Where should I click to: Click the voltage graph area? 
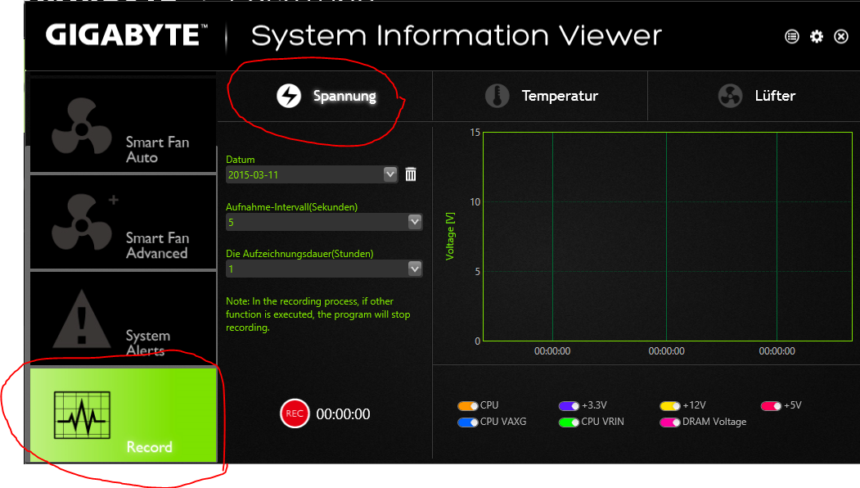tap(668, 237)
